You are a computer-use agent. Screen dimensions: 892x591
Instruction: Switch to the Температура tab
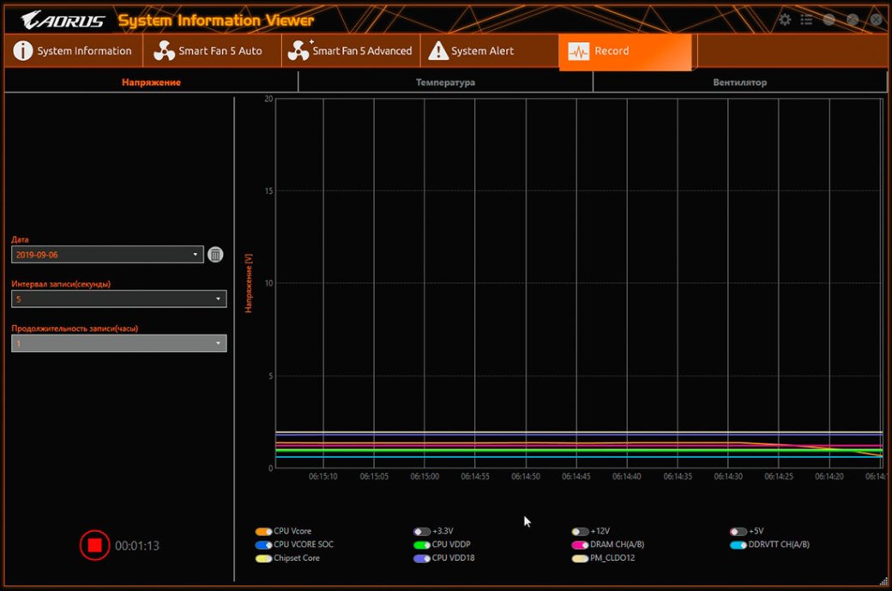pos(445,82)
